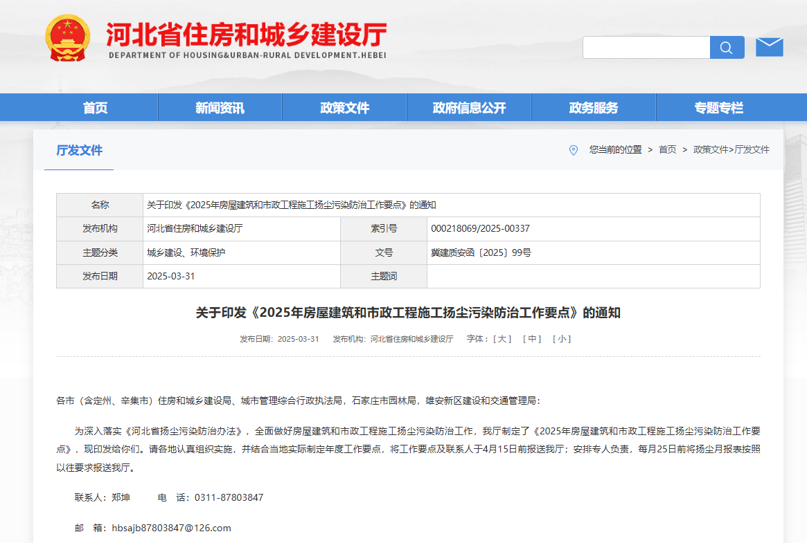Click the national emblem logo
807x543 pixels.
coord(68,38)
